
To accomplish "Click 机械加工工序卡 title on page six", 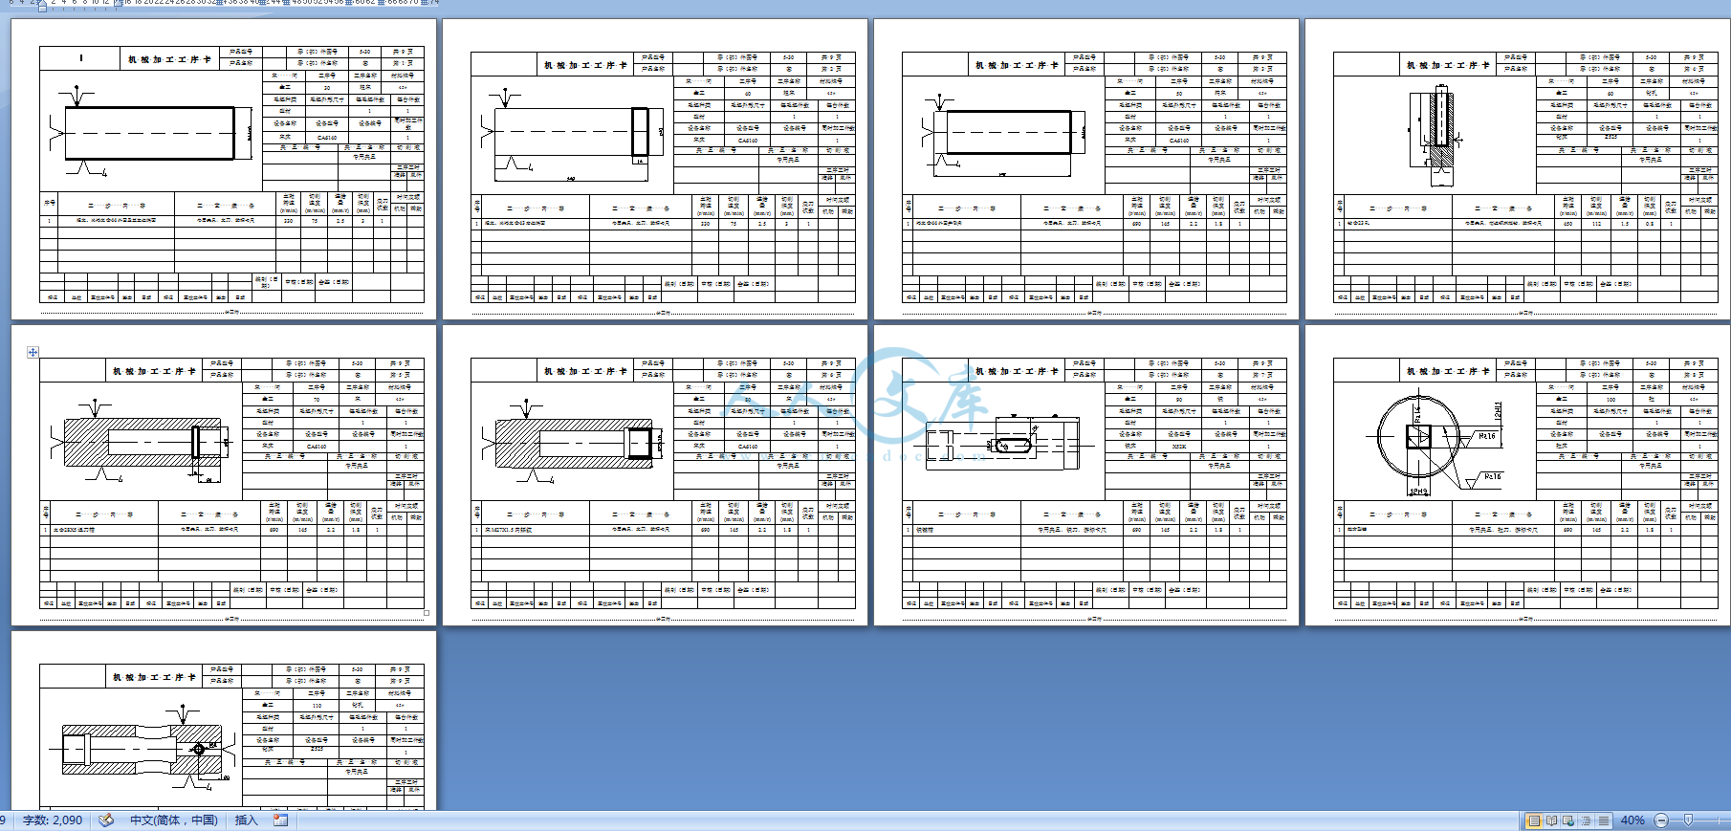I will click(x=585, y=371).
